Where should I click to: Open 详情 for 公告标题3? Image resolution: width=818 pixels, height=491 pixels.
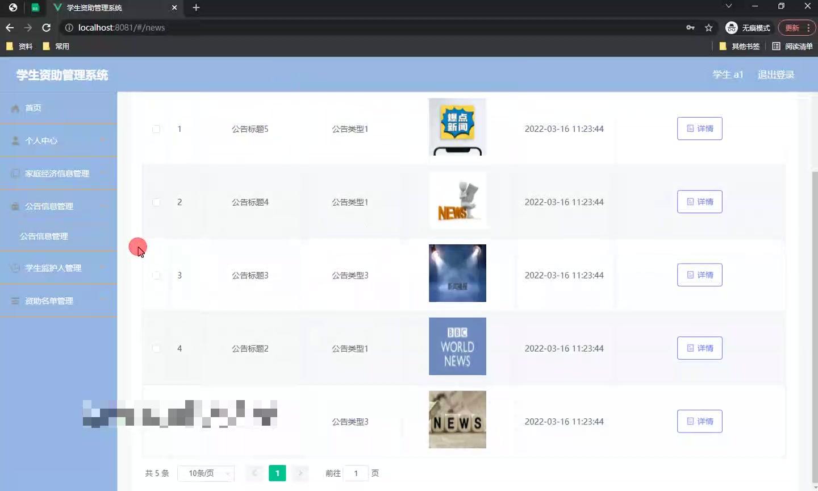click(x=699, y=275)
